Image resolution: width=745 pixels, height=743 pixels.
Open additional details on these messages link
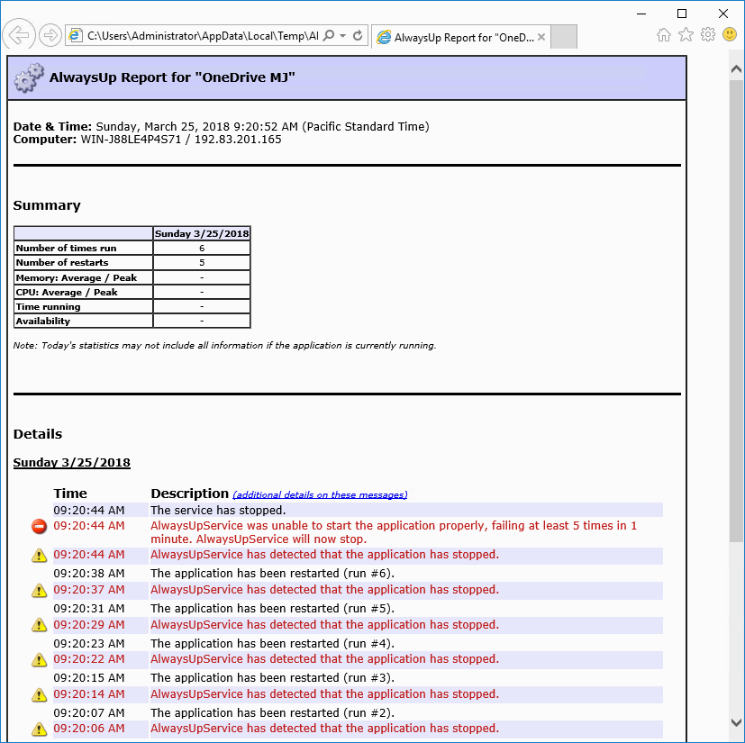click(x=320, y=495)
